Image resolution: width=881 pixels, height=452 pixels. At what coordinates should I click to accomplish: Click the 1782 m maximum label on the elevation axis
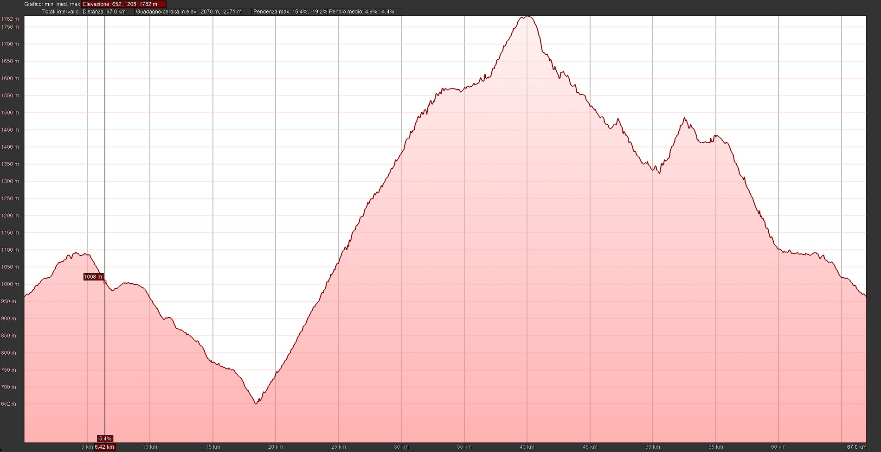[x=10, y=19]
